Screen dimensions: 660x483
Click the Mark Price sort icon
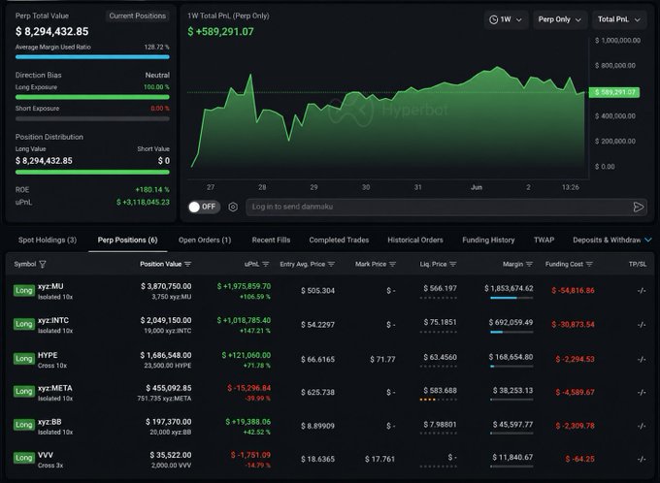393,264
